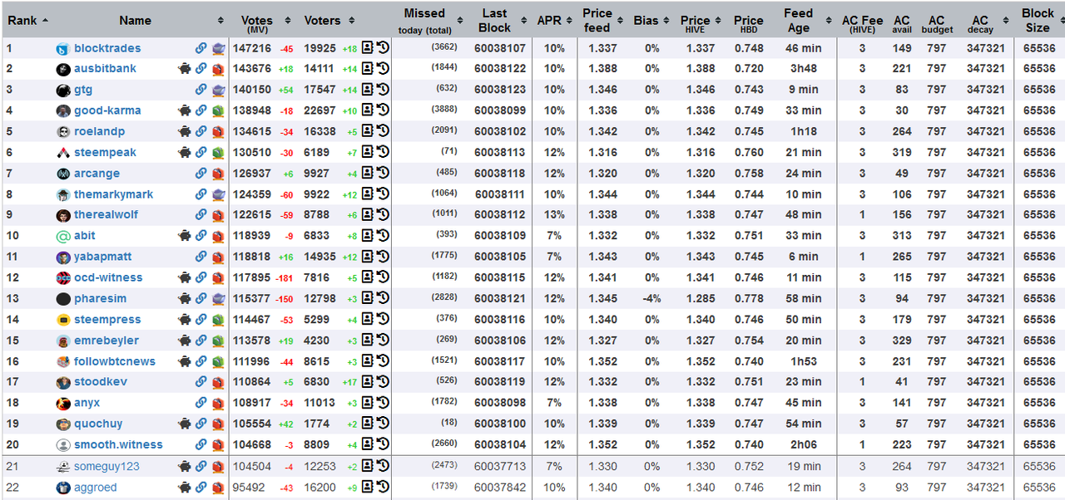1065x500 pixels.
Task: Click pharesim's -4% bias value
Action: (651, 298)
